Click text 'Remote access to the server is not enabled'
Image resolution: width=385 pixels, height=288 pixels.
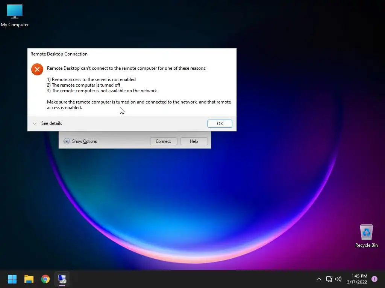(94, 79)
